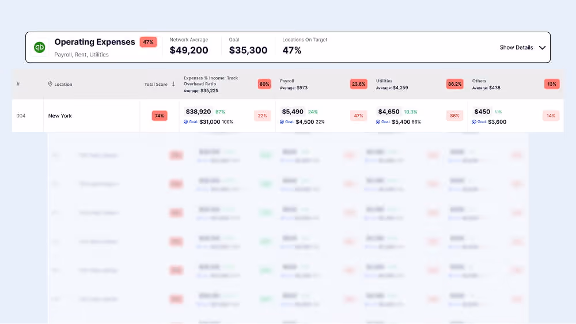
Task: Click the goal icon beside $5,400
Action: point(378,122)
